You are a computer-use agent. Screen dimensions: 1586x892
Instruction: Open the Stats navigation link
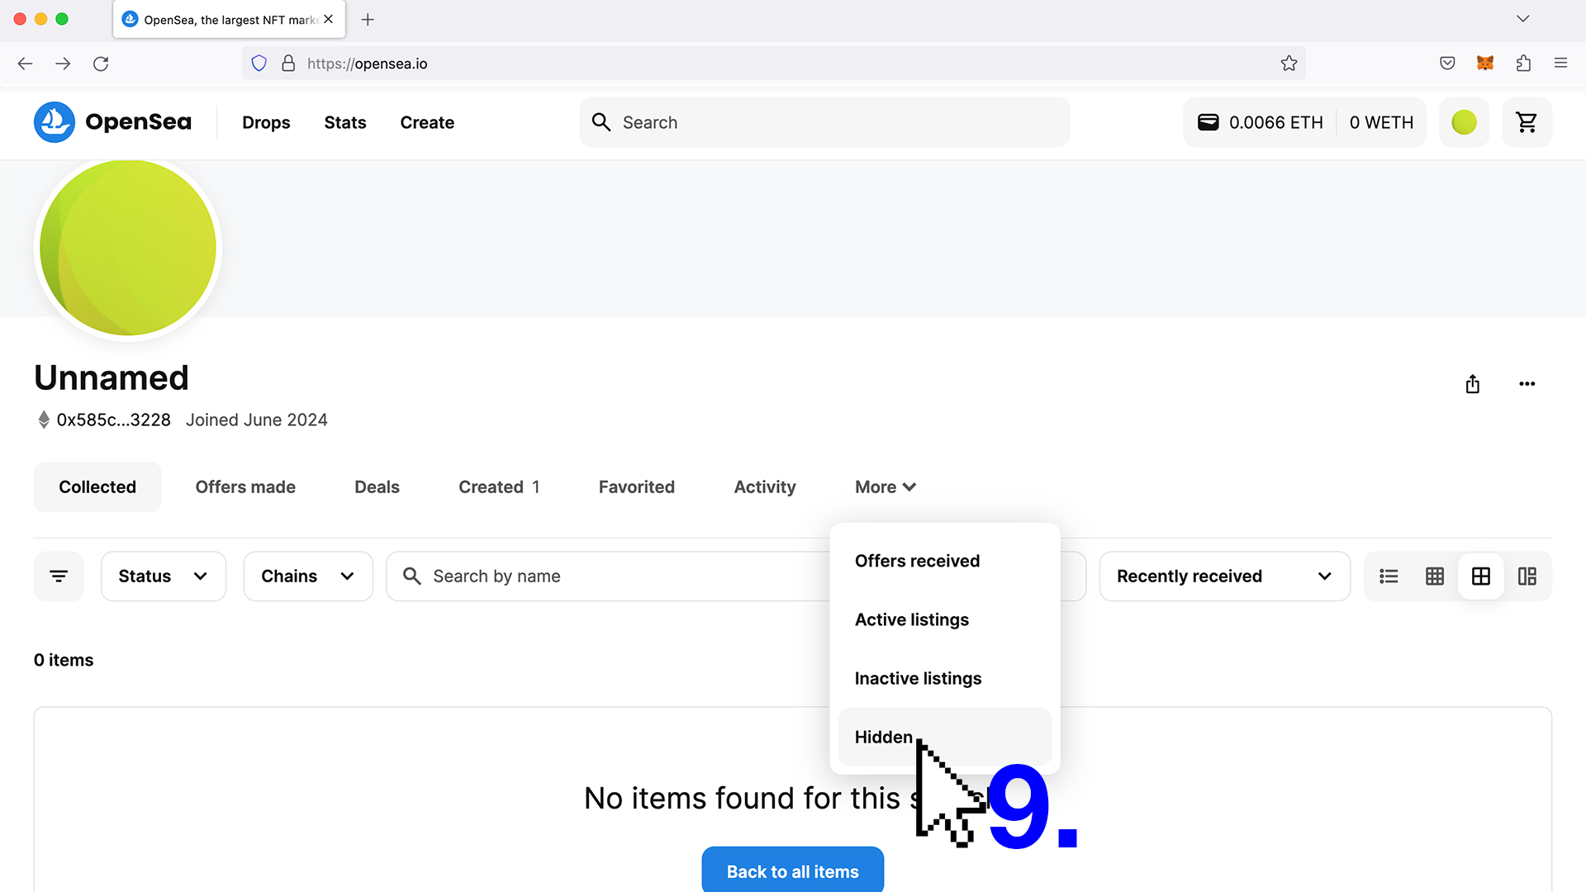pyautogui.click(x=345, y=122)
